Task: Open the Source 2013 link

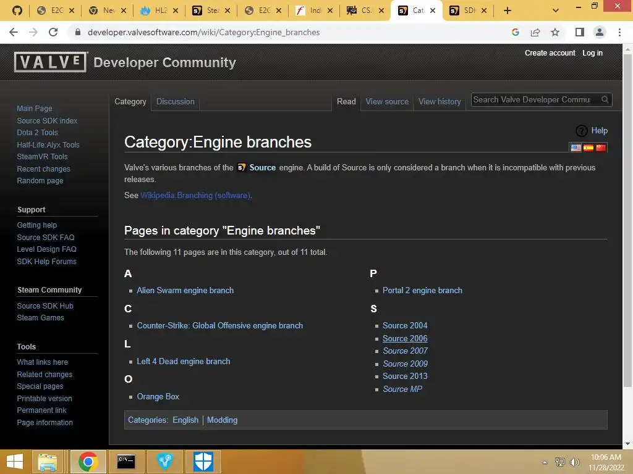Action: 405,376
